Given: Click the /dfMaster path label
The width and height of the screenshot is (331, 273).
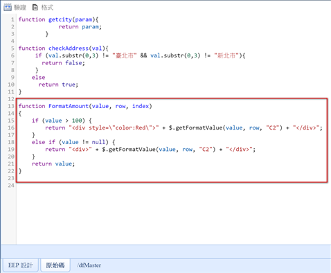Looking at the screenshot, I should tap(89, 265).
